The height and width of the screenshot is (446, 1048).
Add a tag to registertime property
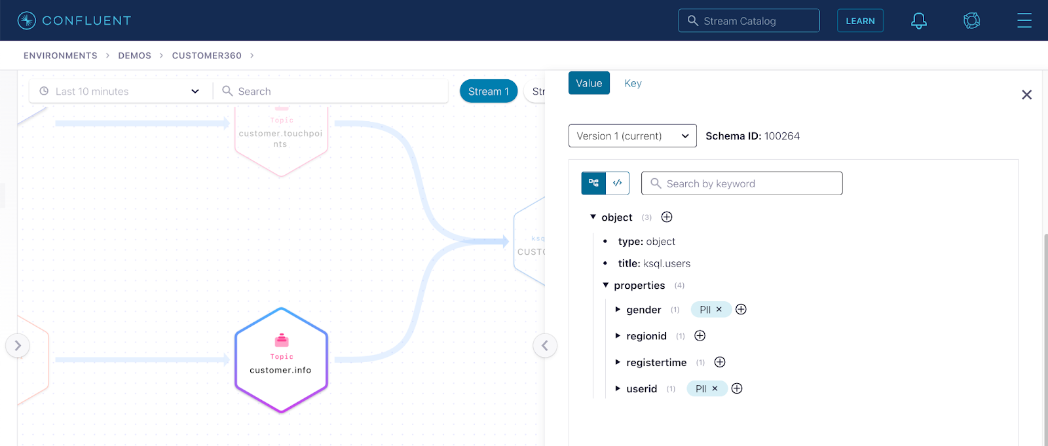coord(720,362)
